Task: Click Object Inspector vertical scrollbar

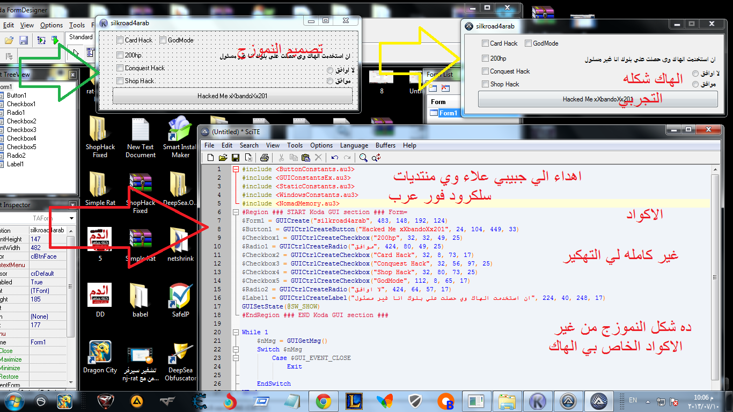Action: pyautogui.click(x=71, y=304)
